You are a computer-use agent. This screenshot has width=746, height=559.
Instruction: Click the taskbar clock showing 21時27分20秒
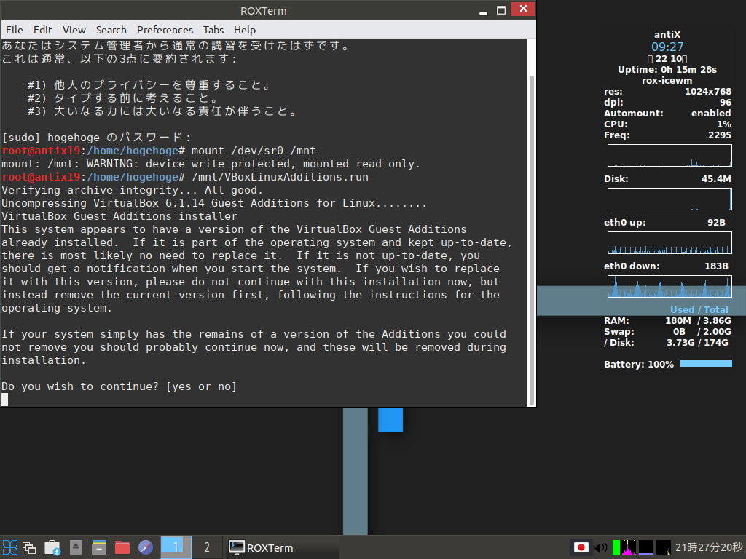709,547
